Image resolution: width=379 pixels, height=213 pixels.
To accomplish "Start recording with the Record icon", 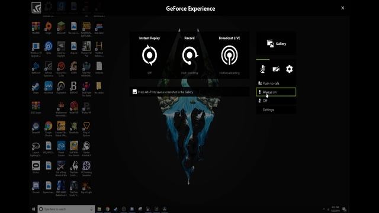I will [x=189, y=55].
